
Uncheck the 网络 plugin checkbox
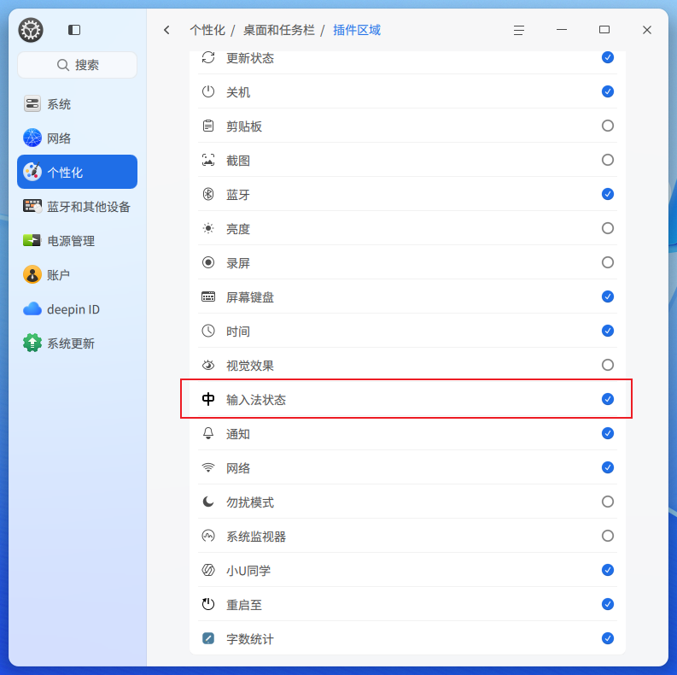(608, 467)
